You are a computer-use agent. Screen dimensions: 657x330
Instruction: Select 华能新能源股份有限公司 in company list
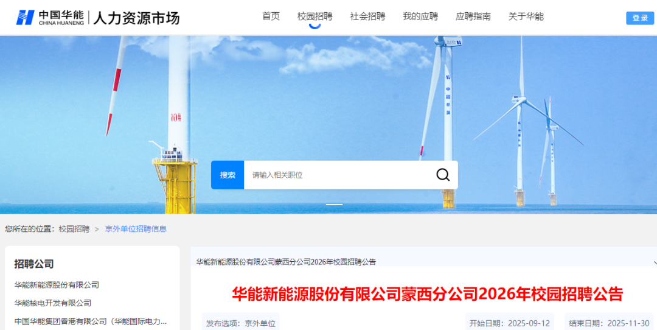57,285
